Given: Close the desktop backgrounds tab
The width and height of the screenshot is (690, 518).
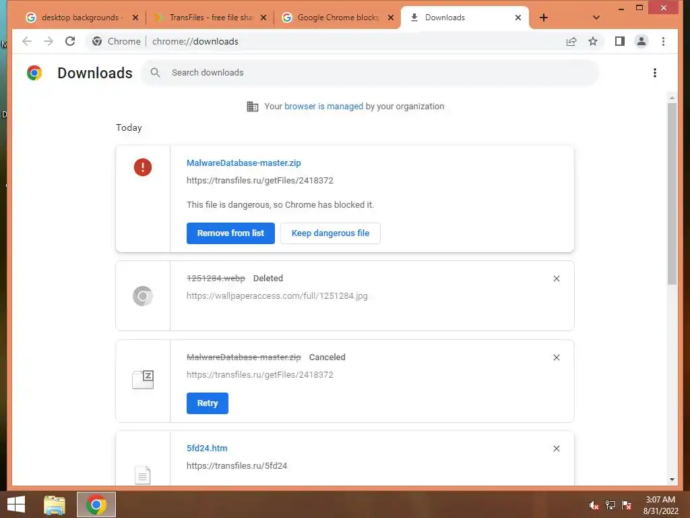Looking at the screenshot, I should pos(135,18).
